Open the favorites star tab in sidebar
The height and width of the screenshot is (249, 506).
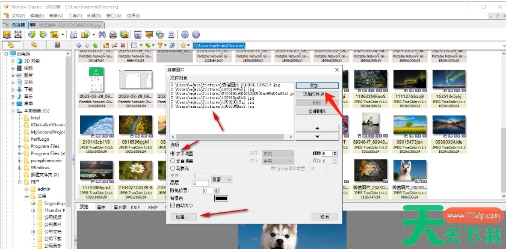(x=34, y=45)
